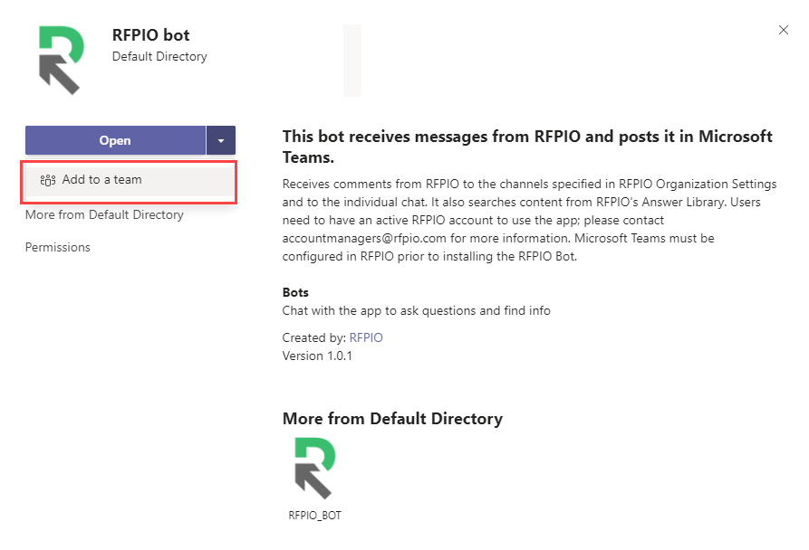
Task: Click the RFPIO bot logo icon
Action: click(62, 61)
